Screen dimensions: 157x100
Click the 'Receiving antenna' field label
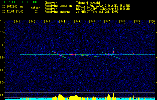click(x=57, y=12)
